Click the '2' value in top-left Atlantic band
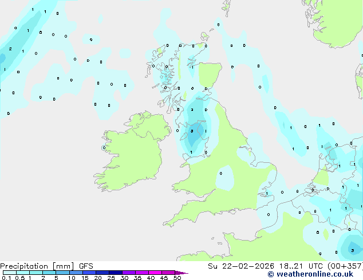Image resolution: width=363 pixels, height=280 pixels. (10, 49)
